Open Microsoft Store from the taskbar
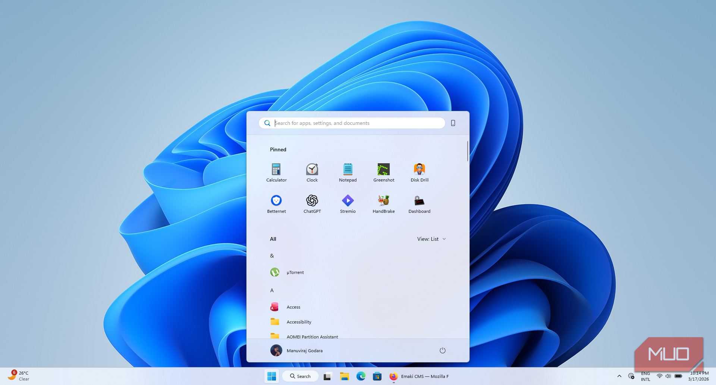716x385 pixels. tap(377, 376)
